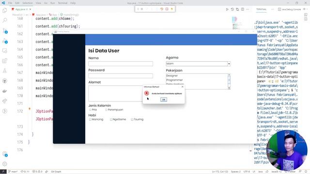The width and height of the screenshot is (310, 174).
Task: Open the Testing beaker view
Action: (x=4, y=71)
